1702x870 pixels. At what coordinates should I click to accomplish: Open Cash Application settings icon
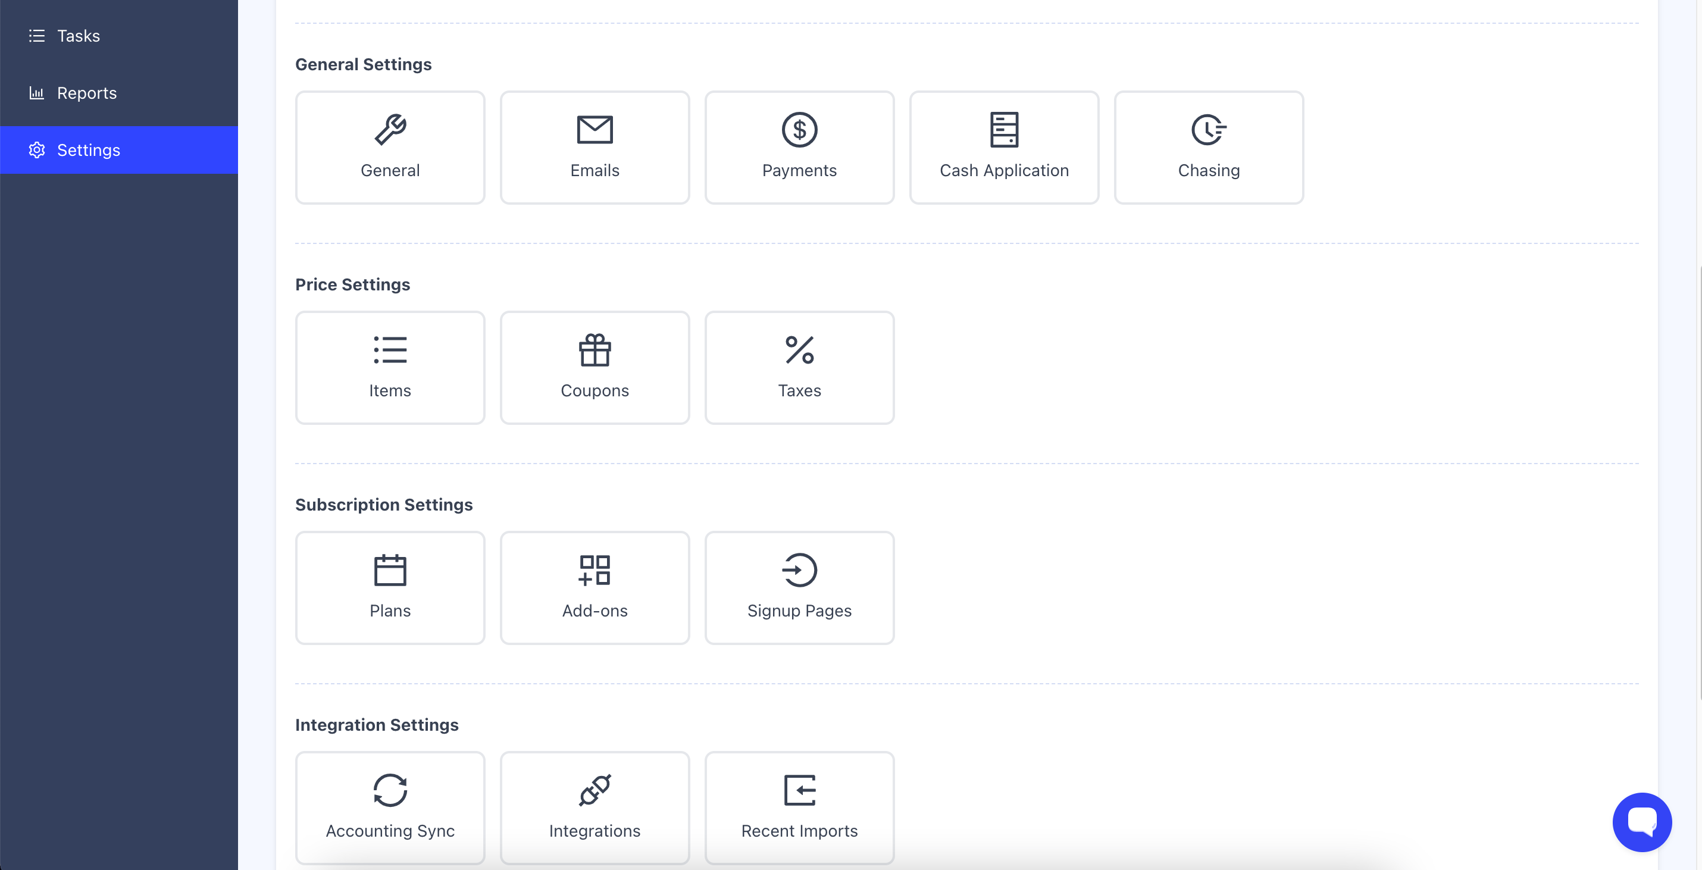pos(1003,130)
